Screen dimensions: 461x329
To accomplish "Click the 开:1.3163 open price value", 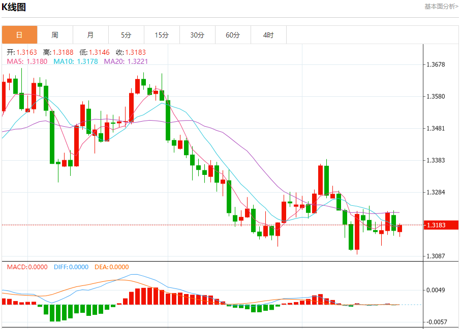I will (22, 52).
